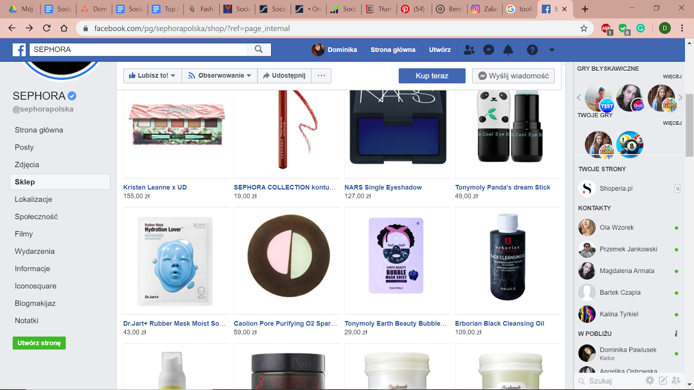
Task: Open Społeczność in page sidebar
Action: tap(36, 217)
